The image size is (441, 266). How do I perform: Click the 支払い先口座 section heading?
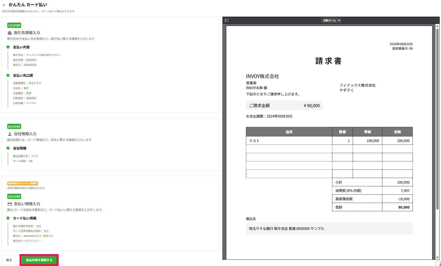point(23,75)
